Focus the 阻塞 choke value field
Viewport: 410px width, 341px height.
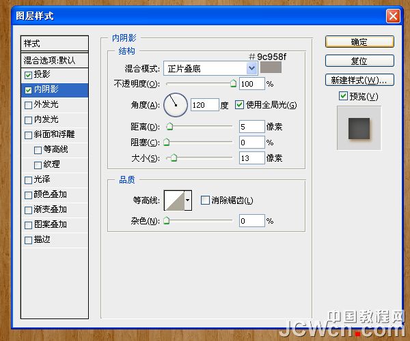point(252,142)
